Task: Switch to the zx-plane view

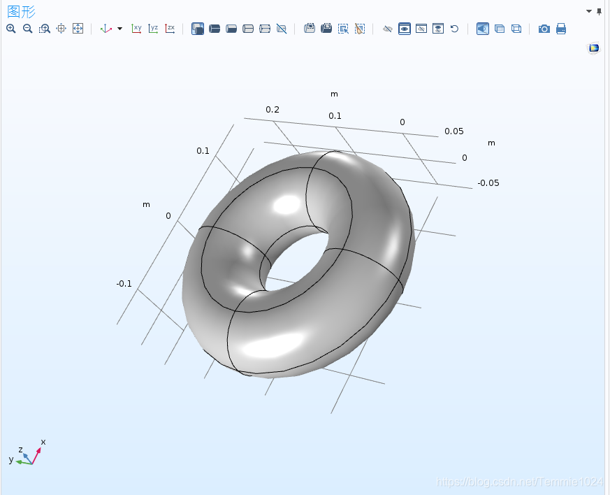Action: pos(170,29)
